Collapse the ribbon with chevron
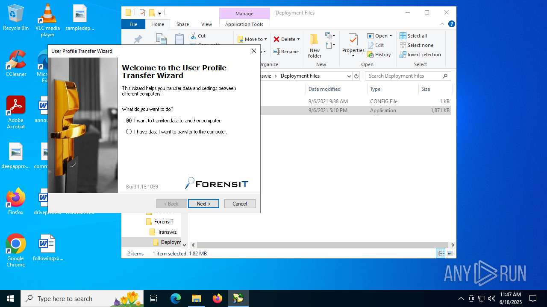The image size is (547, 307). point(442,24)
